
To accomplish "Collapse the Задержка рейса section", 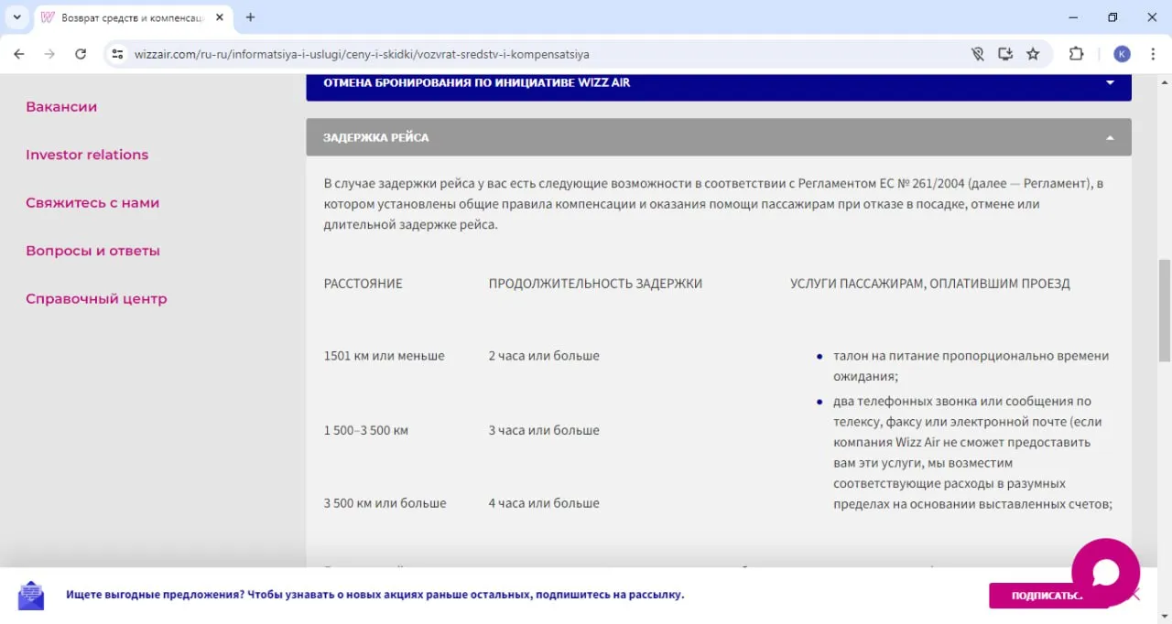I will click(719, 137).
